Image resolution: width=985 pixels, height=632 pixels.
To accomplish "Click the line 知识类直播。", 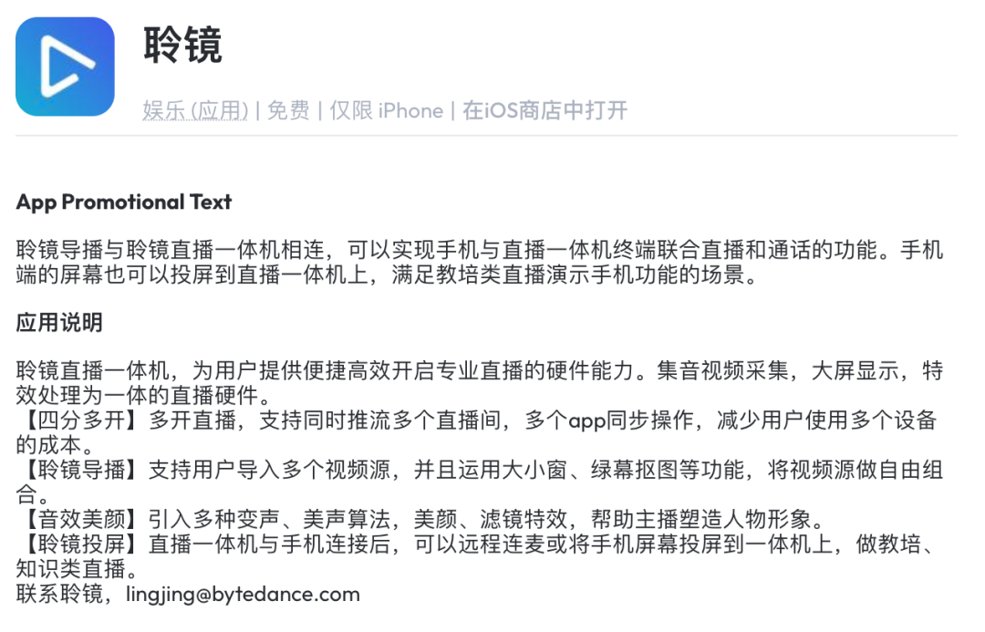I will (78, 570).
